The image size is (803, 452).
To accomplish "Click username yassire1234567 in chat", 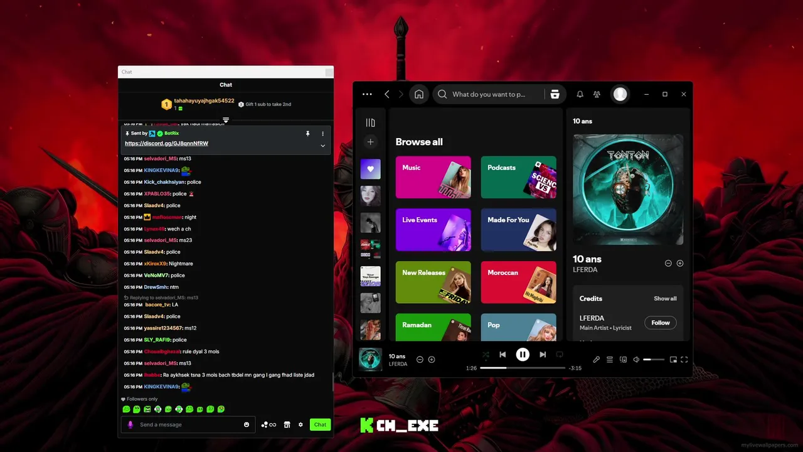I will 162,328.
